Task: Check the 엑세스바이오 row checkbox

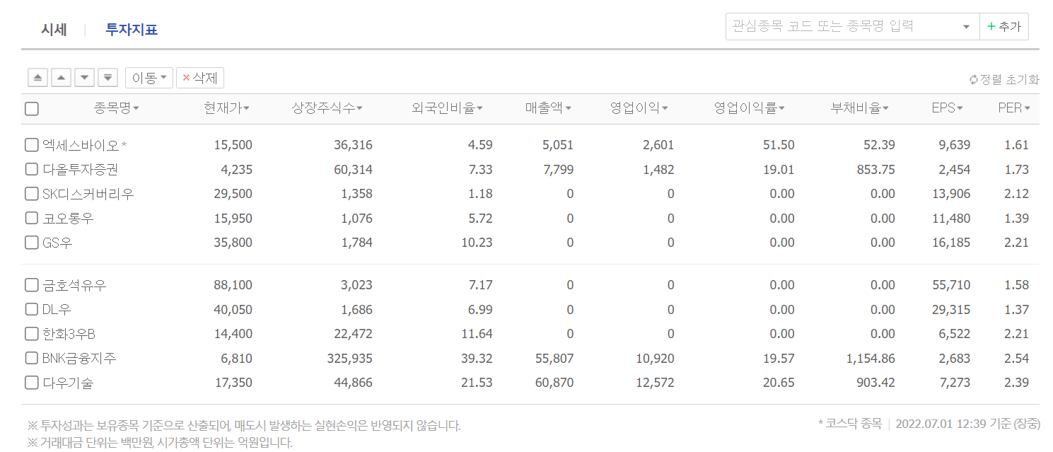Action: 31,144
